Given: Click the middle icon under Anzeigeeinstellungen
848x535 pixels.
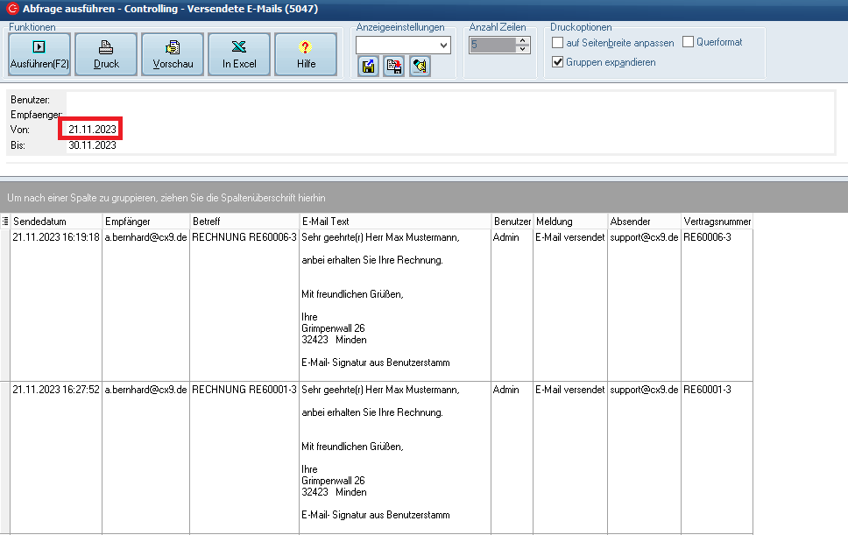Looking at the screenshot, I should click(394, 67).
